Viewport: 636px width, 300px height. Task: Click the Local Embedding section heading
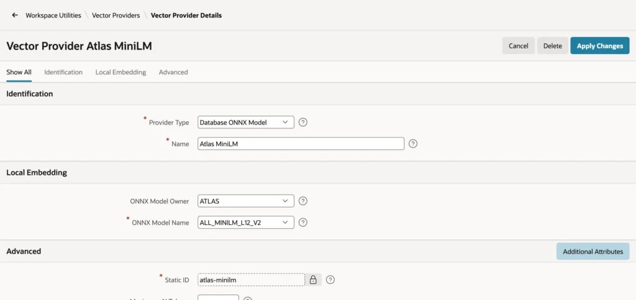[x=37, y=172]
